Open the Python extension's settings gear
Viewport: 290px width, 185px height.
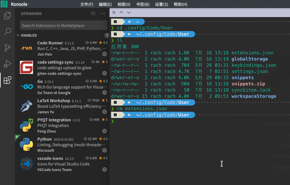point(105,150)
